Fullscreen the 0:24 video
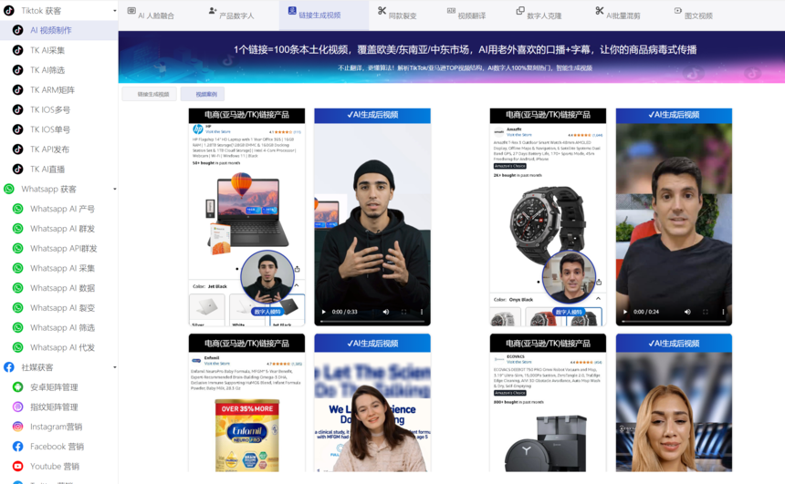The width and height of the screenshot is (785, 484). click(x=706, y=312)
